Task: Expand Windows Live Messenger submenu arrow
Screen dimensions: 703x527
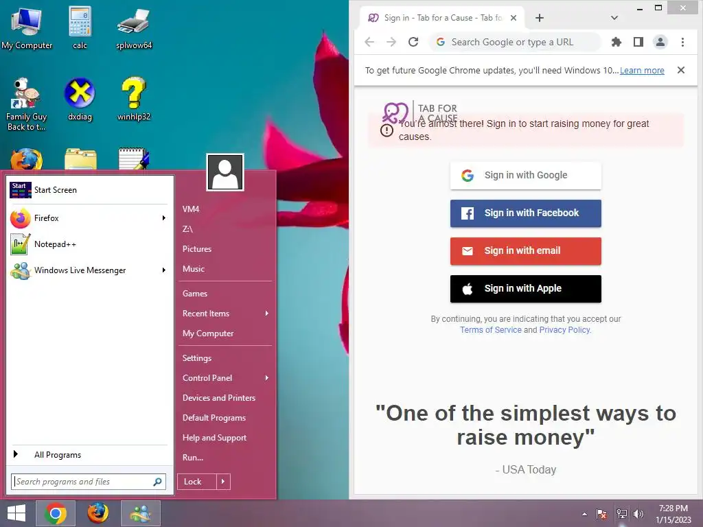Action: coord(163,270)
